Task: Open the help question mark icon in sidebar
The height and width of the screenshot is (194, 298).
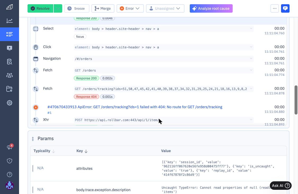Action: coord(10,174)
